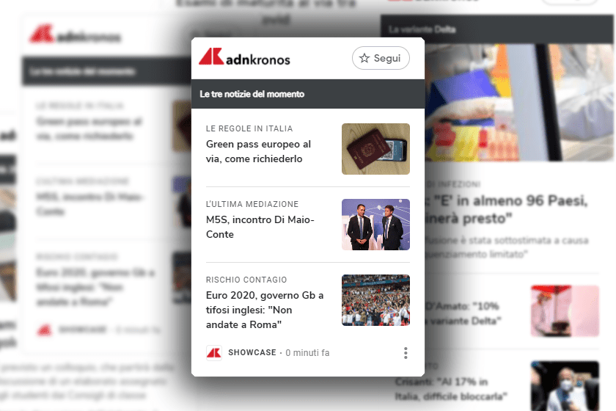The image size is (616, 411).
Task: Click the star icon in Segui button
Action: tap(364, 58)
